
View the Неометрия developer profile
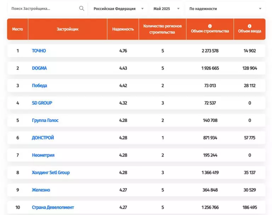tap(43, 155)
